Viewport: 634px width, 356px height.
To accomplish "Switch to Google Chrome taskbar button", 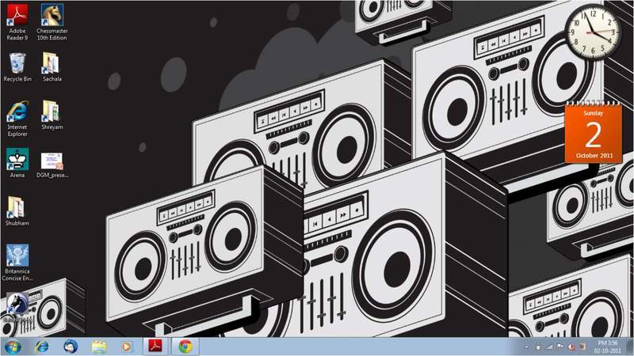I will coord(185,347).
